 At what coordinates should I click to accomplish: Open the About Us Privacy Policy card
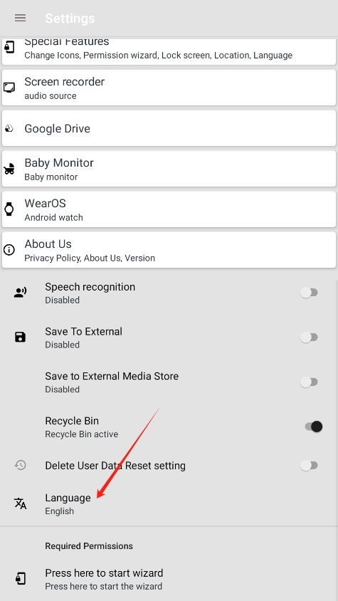pos(169,250)
